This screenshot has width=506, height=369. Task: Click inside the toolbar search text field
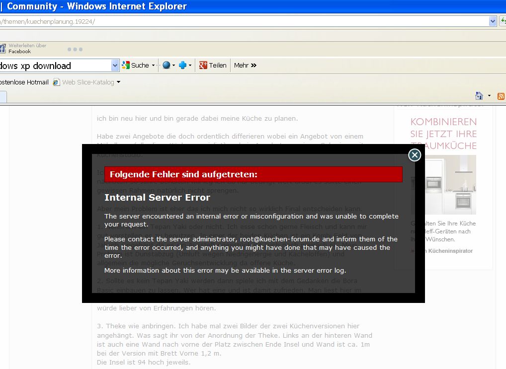[x=55, y=66]
